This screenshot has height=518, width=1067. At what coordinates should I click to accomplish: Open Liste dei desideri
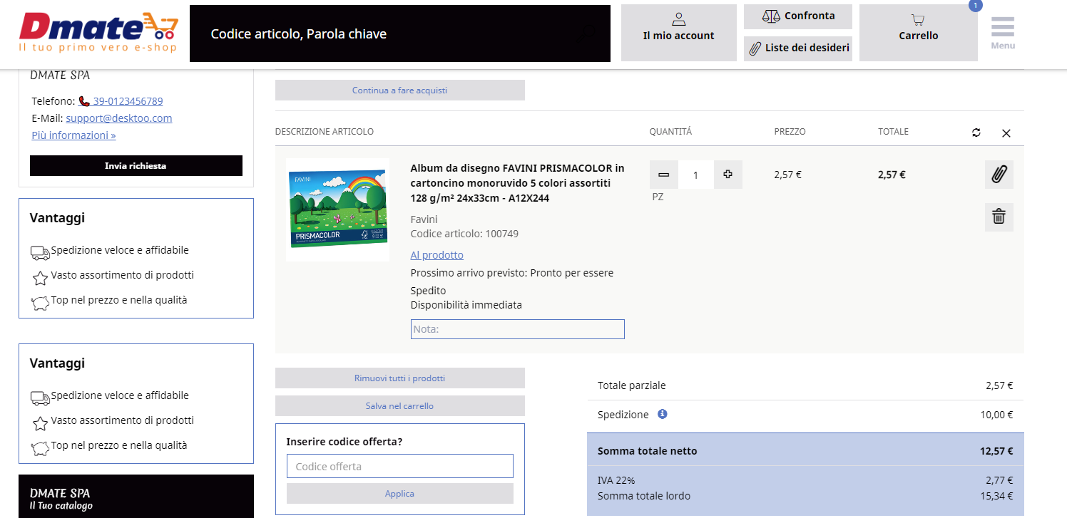(x=797, y=48)
